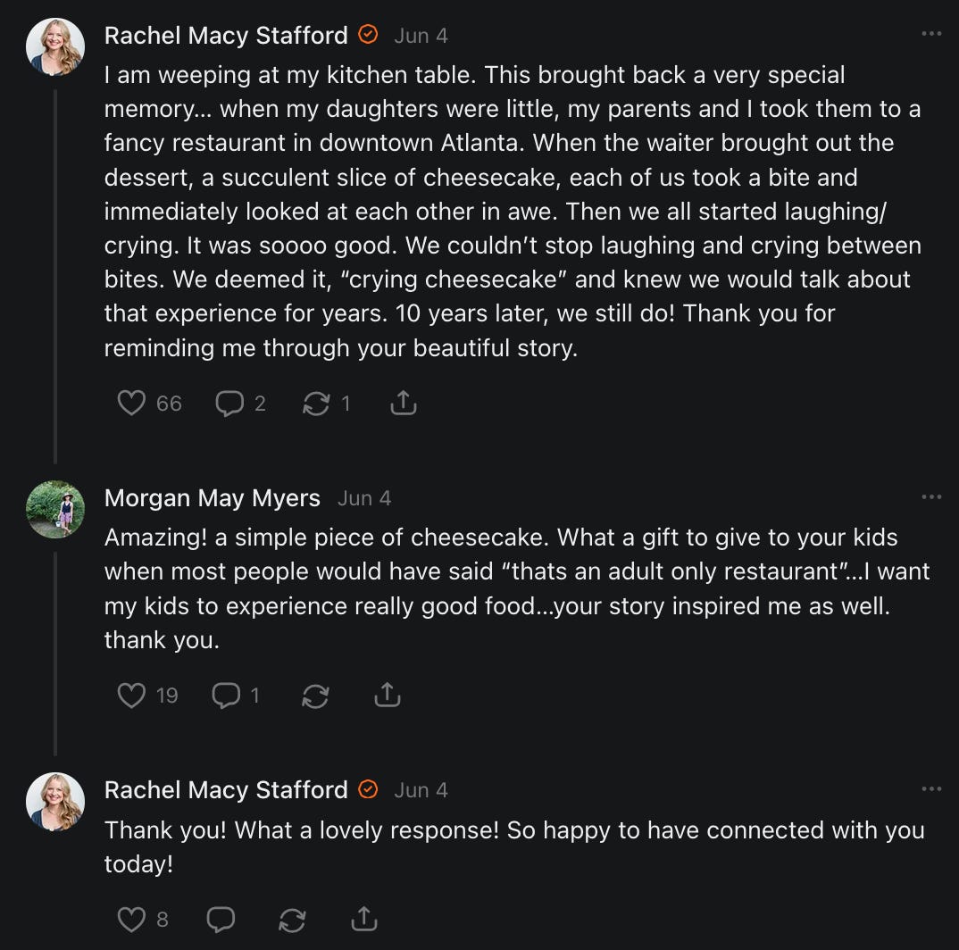Screen dimensions: 959x950
Task: Share Morgan May Myers' comment
Action: coord(387,695)
